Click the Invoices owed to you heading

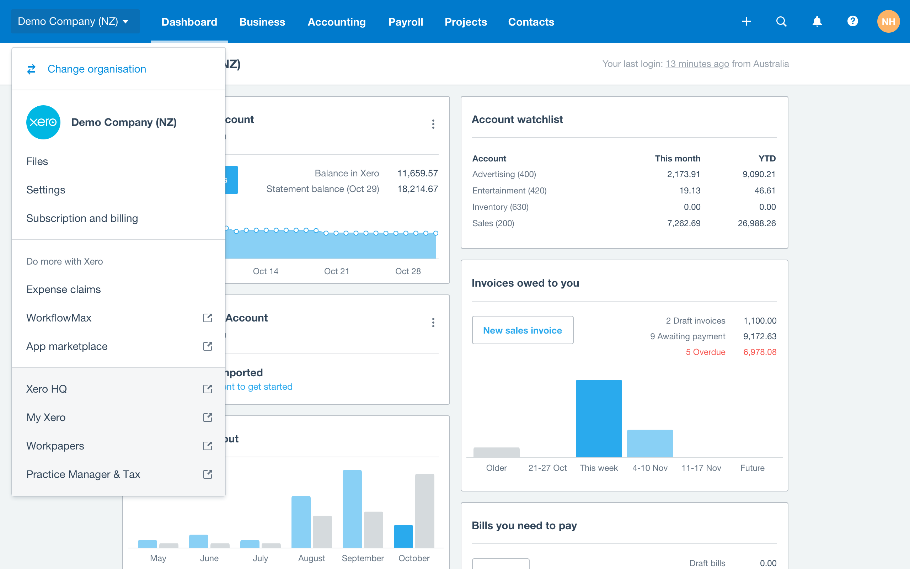tap(525, 283)
